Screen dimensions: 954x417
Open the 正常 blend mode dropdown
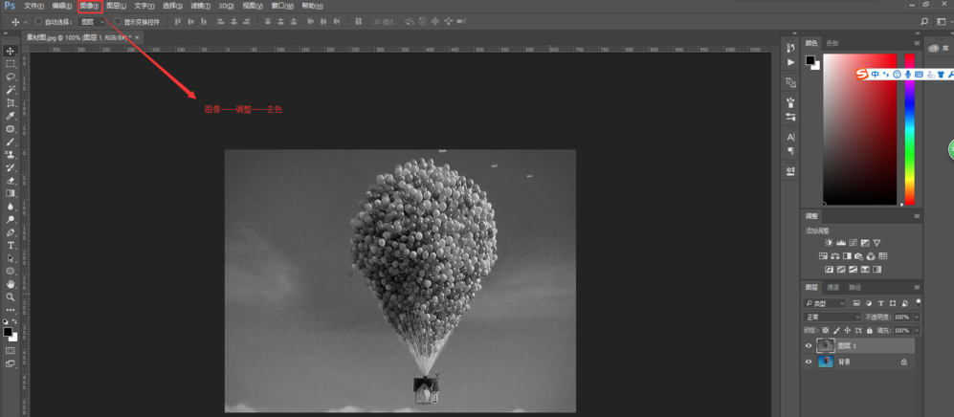pos(832,317)
